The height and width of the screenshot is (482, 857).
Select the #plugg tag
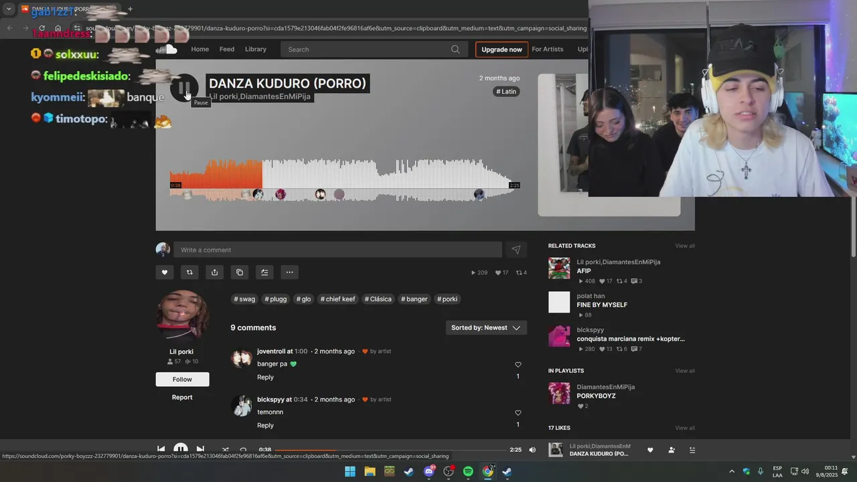pos(275,299)
